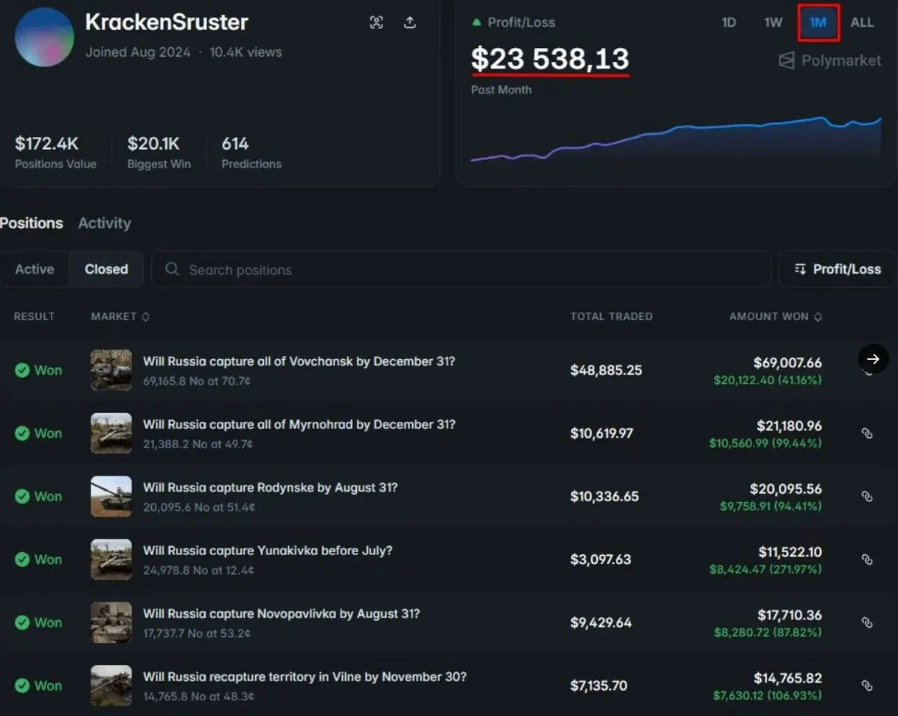Copy link icon for Novopavlivka row

point(867,622)
